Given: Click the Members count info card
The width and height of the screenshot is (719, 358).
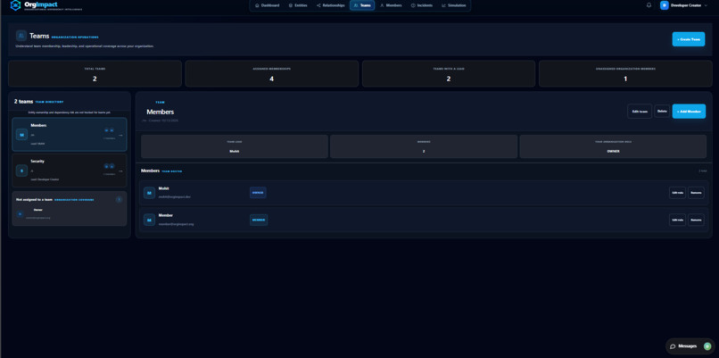Looking at the screenshot, I should tap(424, 146).
